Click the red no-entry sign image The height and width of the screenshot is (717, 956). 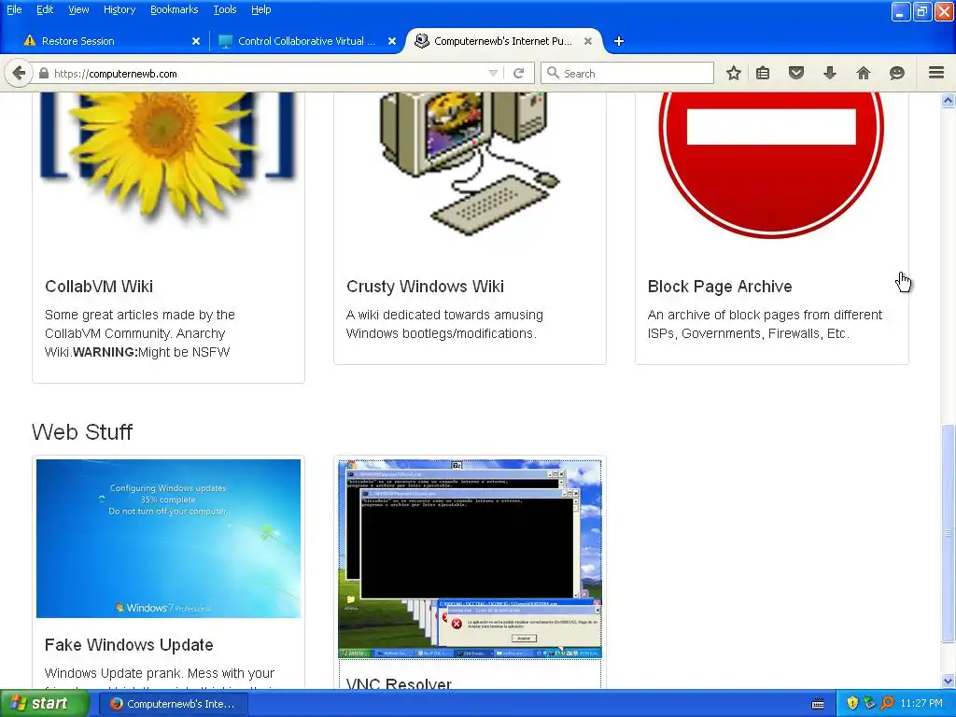[771, 164]
